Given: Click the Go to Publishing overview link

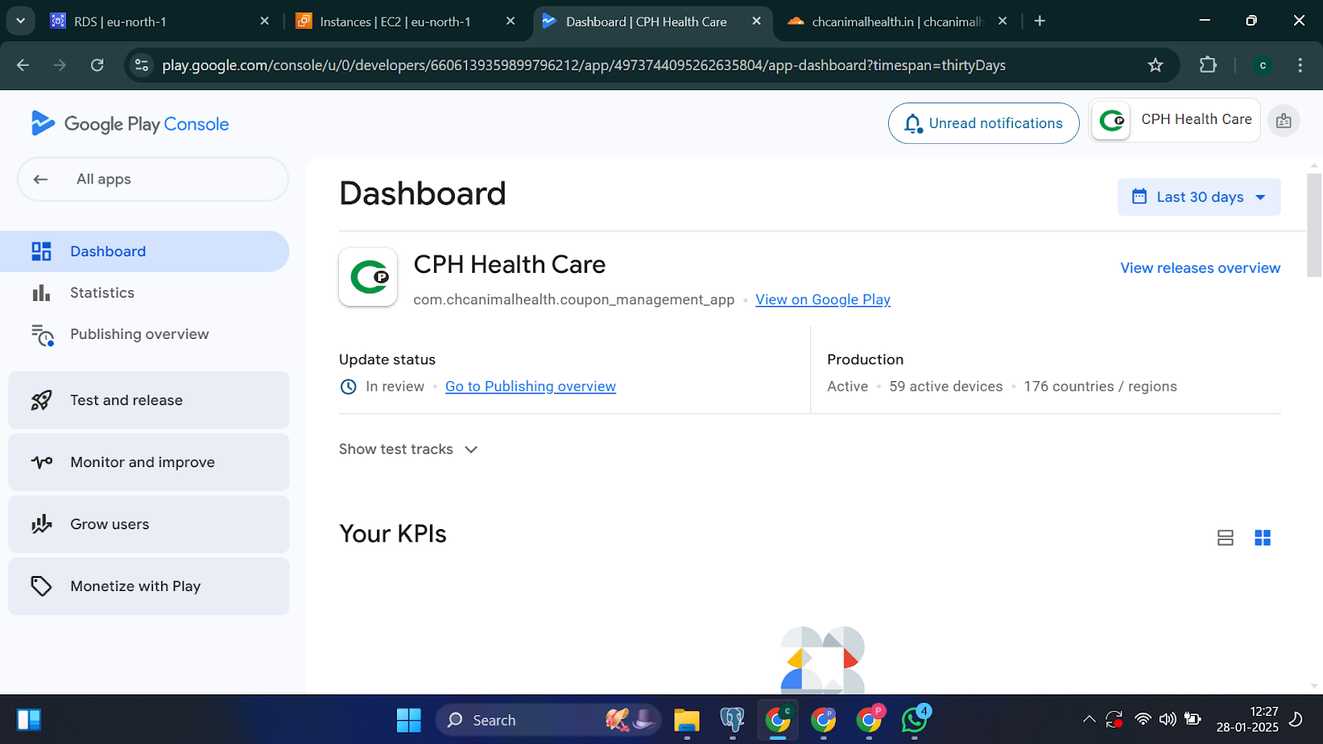Looking at the screenshot, I should (x=531, y=386).
